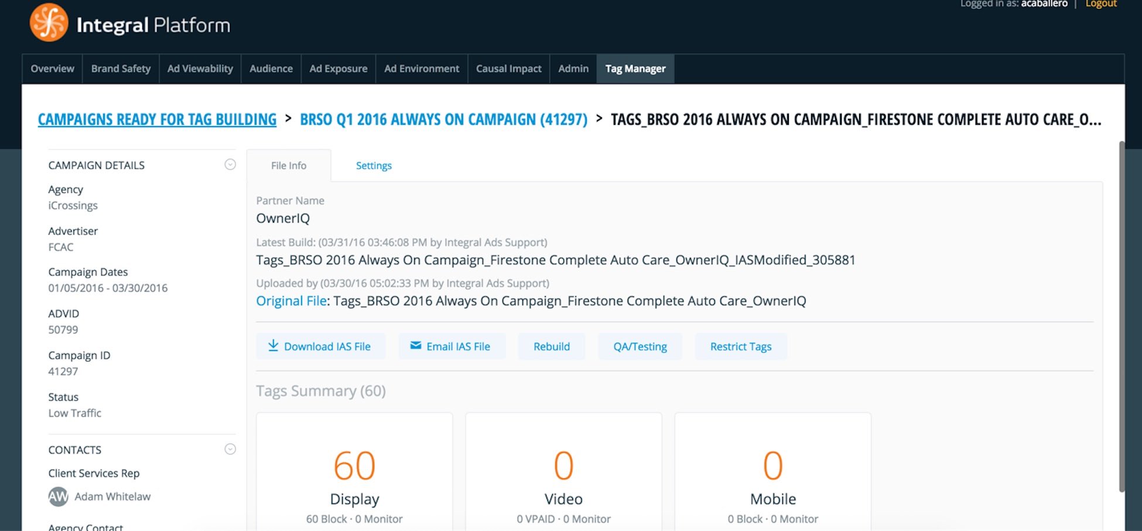
Task: Open the Overview tab
Action: click(x=53, y=69)
